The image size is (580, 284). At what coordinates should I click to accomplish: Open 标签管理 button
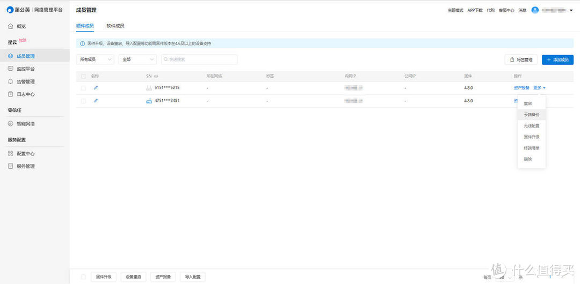coord(520,59)
